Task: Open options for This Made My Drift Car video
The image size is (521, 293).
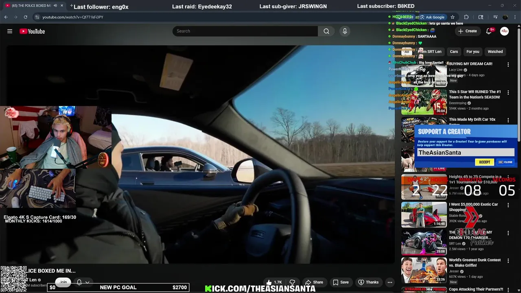Action: point(508,120)
